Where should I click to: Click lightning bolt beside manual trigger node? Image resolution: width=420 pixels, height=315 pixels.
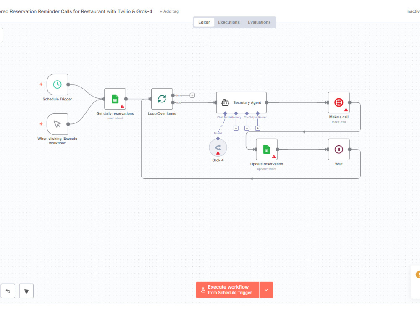pyautogui.click(x=41, y=124)
